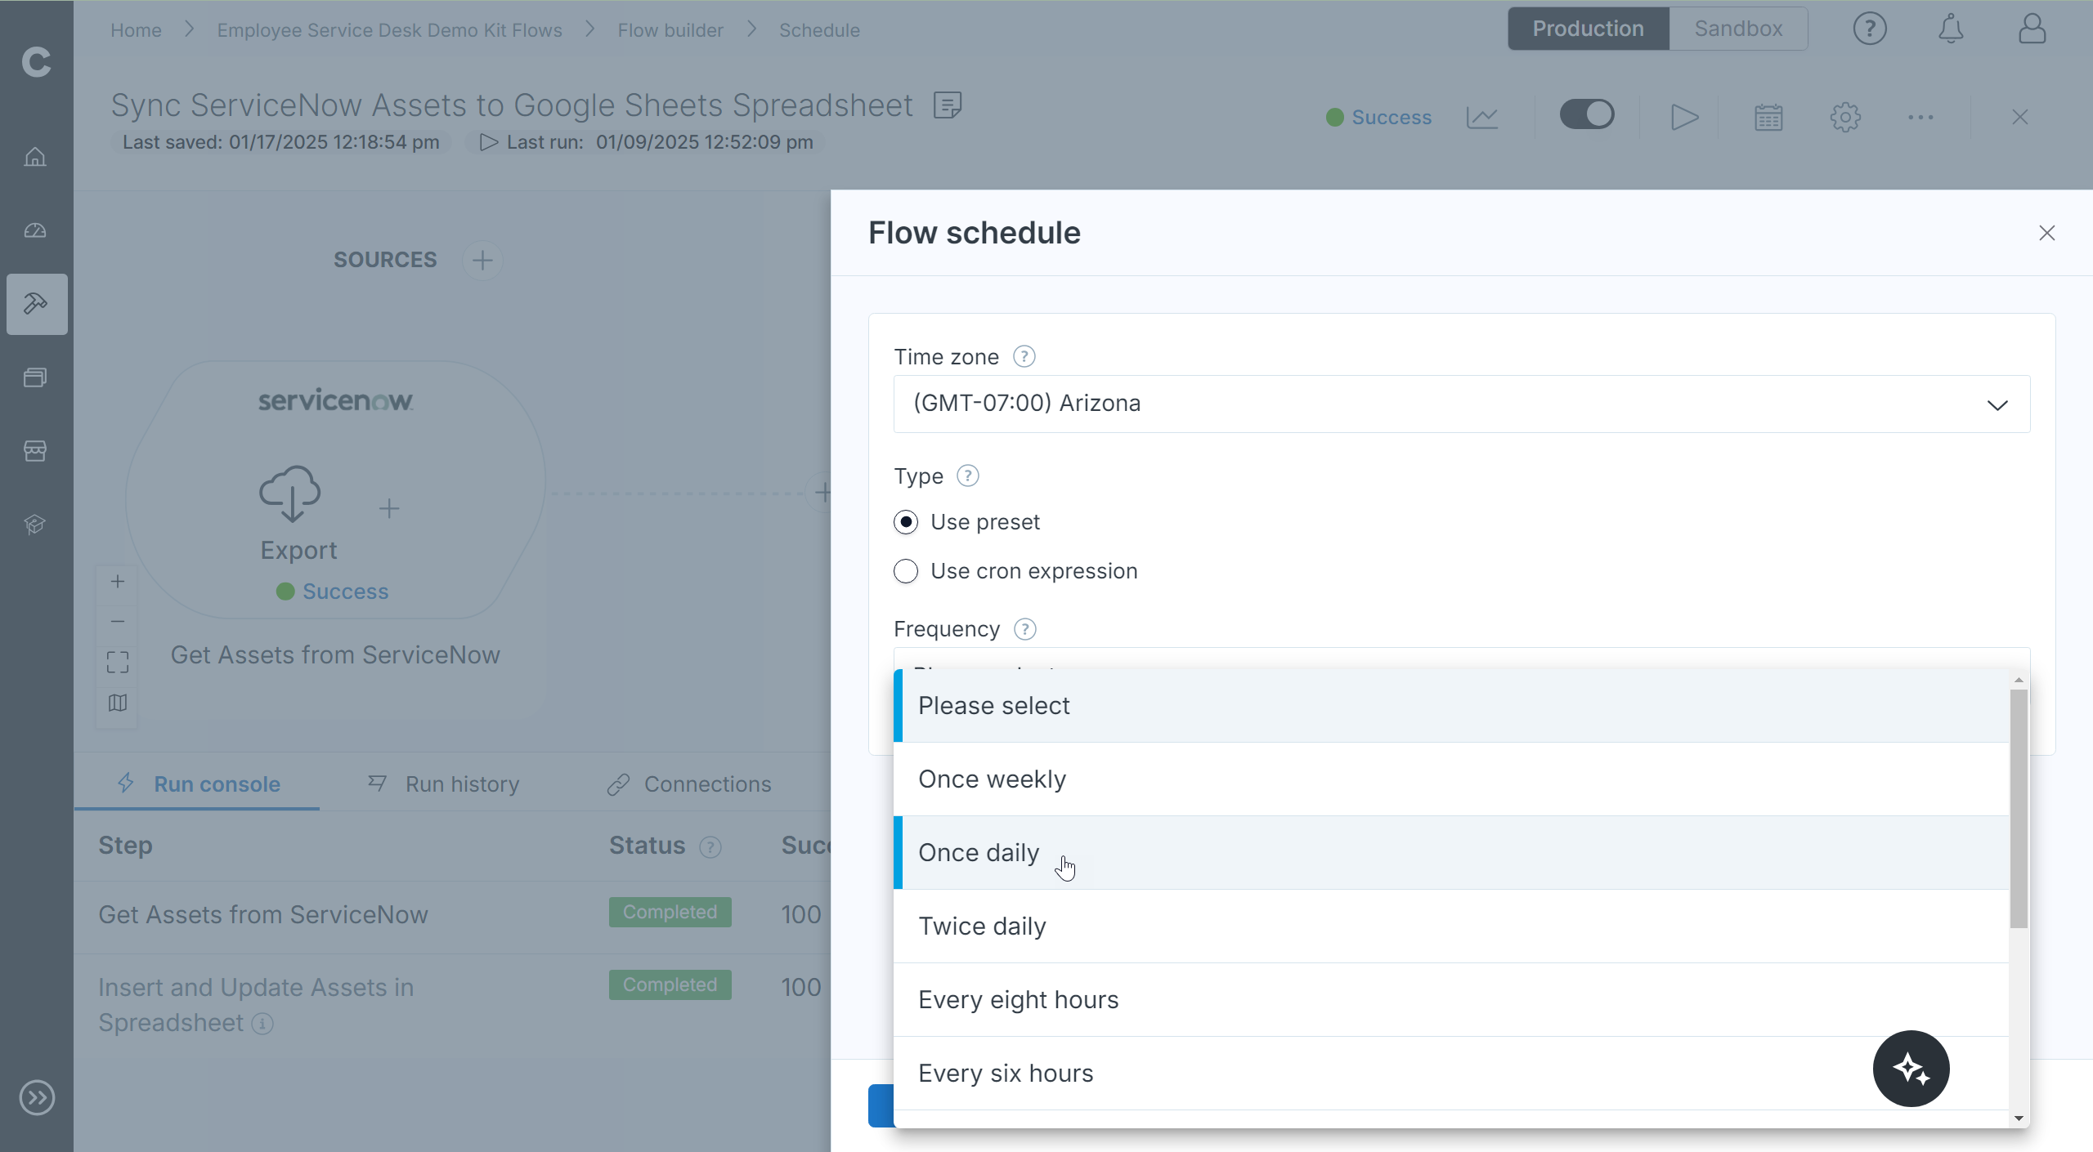Image resolution: width=2093 pixels, height=1152 pixels.
Task: Toggle the flow enable switch
Action: (1587, 114)
